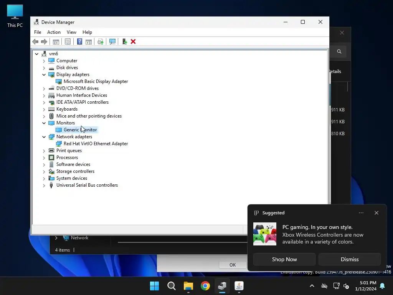Click the red X Uninstall device icon
Image resolution: width=393 pixels, height=295 pixels.
point(133,41)
